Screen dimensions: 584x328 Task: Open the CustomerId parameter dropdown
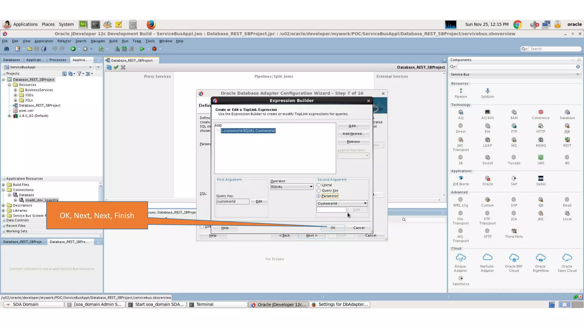pos(365,203)
